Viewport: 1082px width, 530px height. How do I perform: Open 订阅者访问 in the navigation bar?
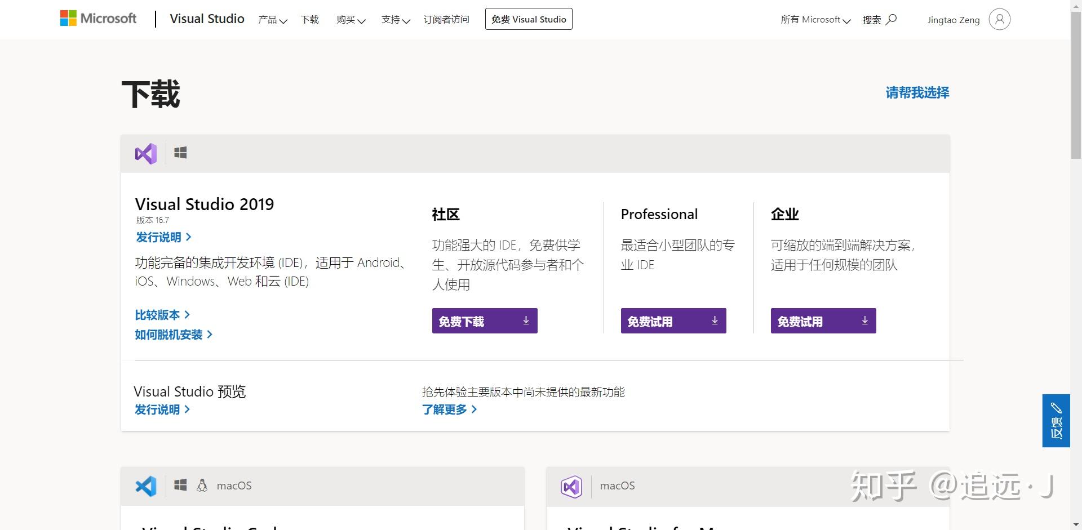pos(446,20)
